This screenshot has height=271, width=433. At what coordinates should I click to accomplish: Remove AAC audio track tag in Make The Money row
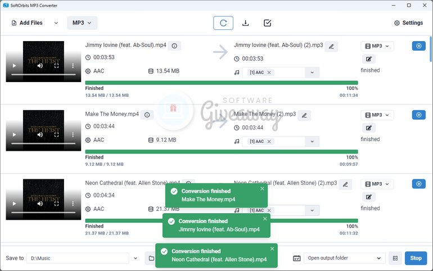point(269,141)
